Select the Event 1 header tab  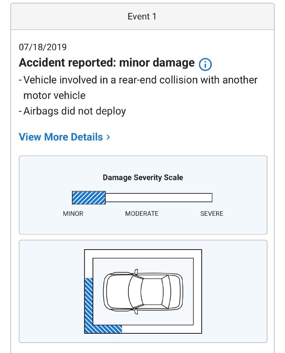142,17
